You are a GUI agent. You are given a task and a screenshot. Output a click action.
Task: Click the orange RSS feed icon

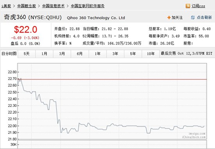click(x=188, y=6)
